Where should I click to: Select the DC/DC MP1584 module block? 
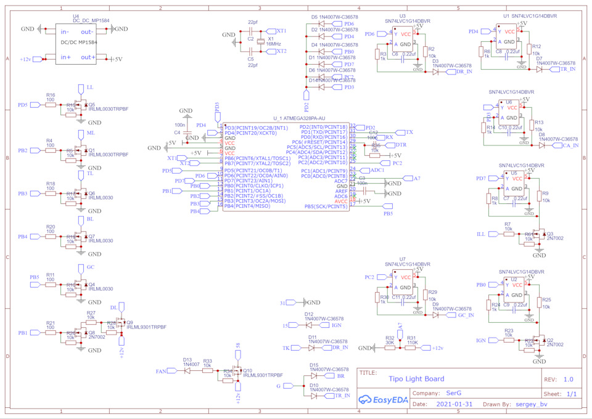tap(76, 44)
